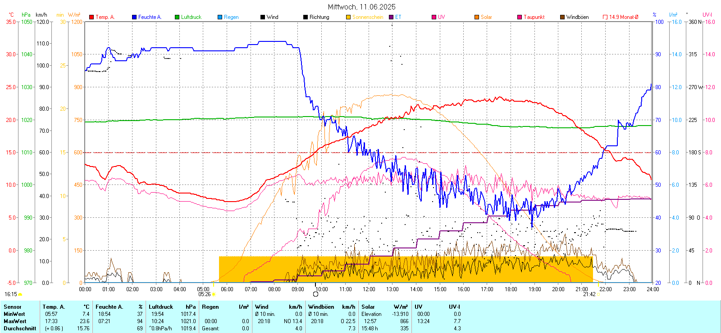Click the purple ET legend square
721x333 pixels.
click(x=391, y=17)
